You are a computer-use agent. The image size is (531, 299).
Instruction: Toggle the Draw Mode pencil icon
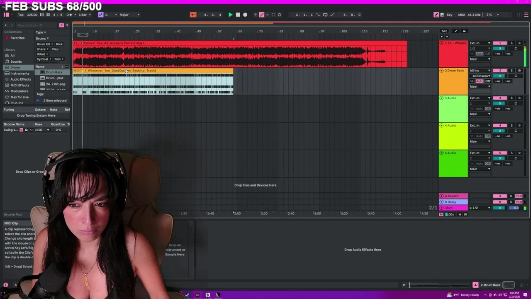436,15
